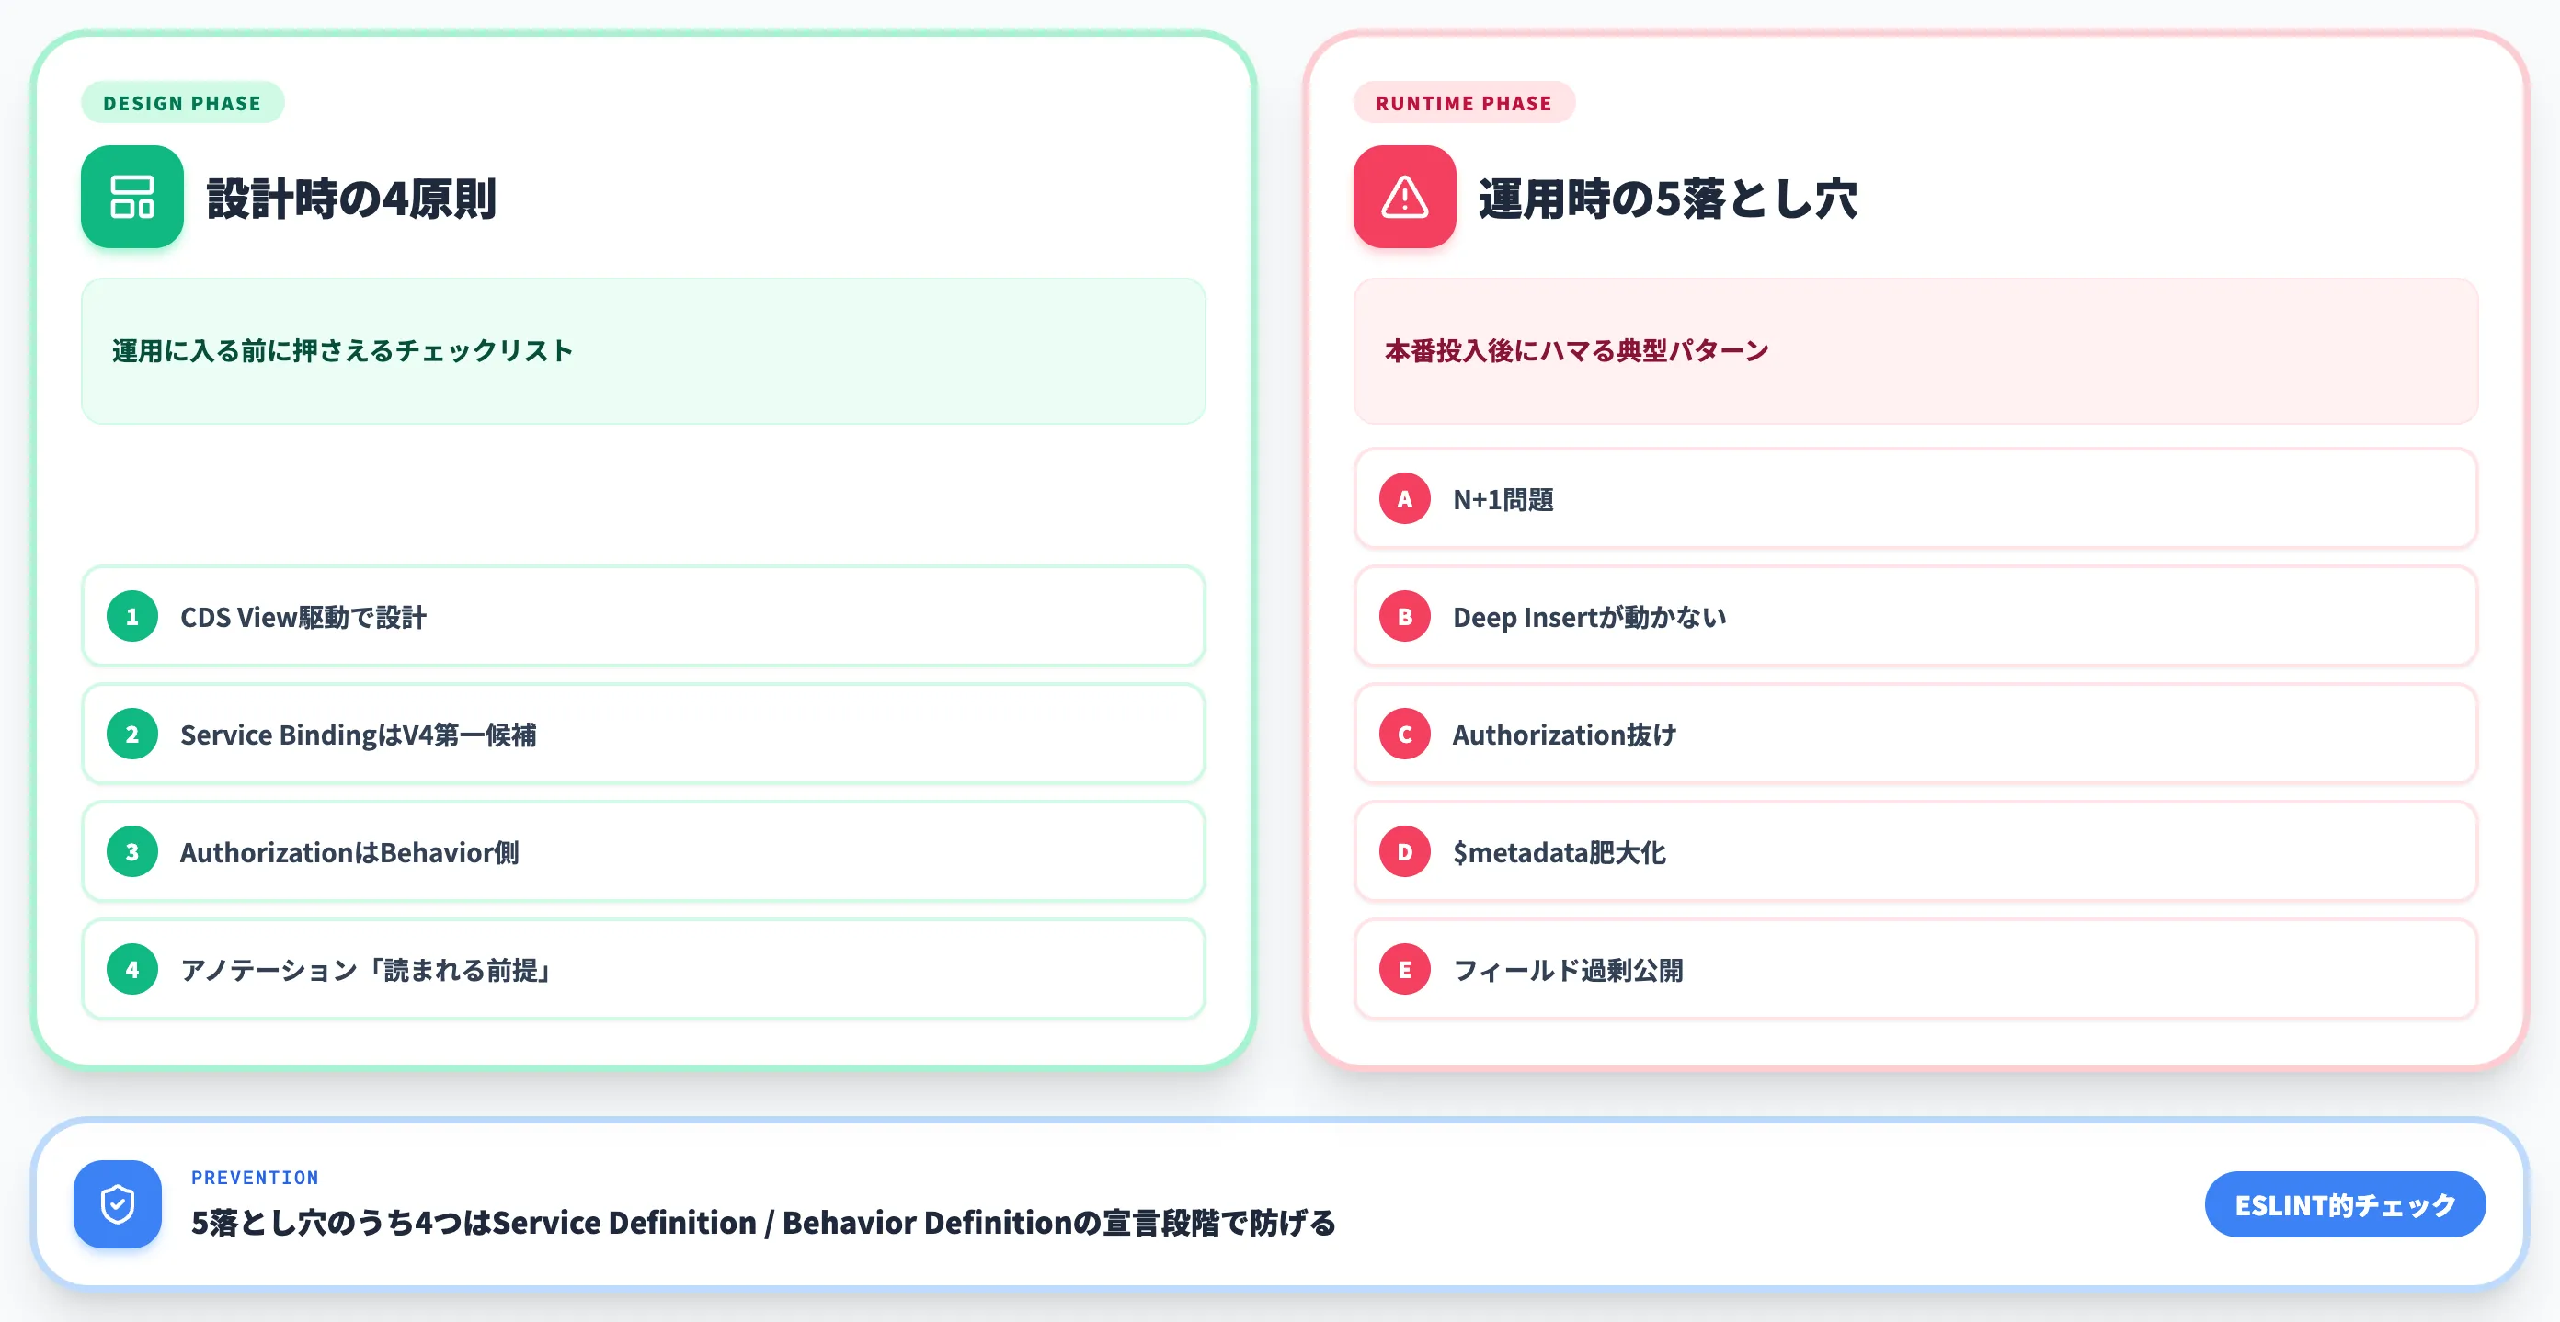Click the red warning triangle icon
The image size is (2560, 1322).
(x=1404, y=197)
